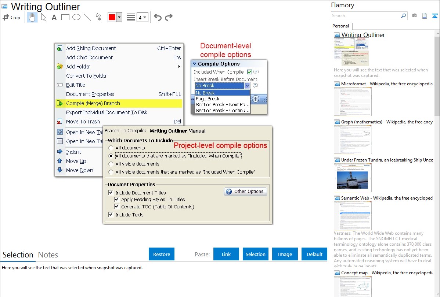Open the Personal tab
This screenshot has width=440, height=297.
click(341, 26)
